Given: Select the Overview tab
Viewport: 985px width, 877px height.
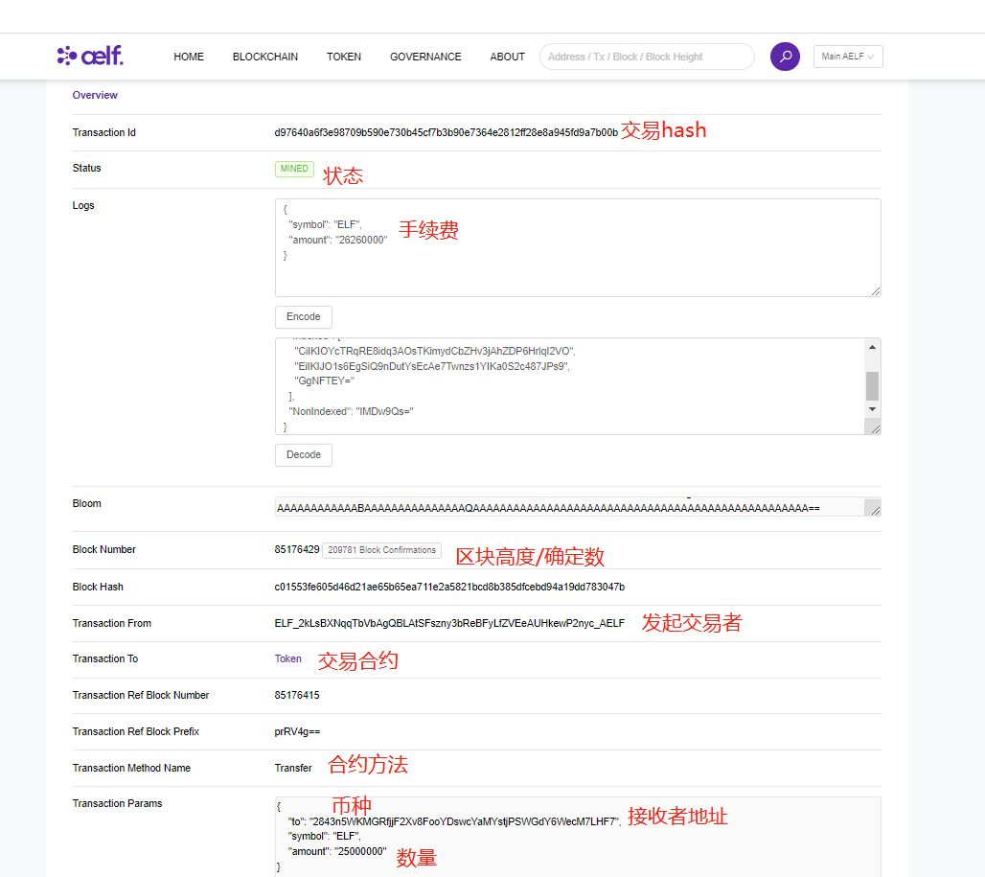Looking at the screenshot, I should coord(95,95).
